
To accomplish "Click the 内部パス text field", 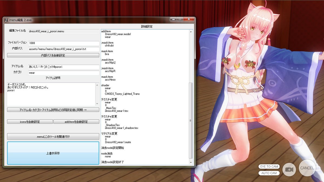I will [x=64, y=49].
